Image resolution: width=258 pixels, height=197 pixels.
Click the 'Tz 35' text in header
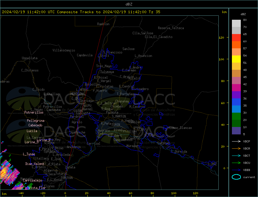coord(154,12)
